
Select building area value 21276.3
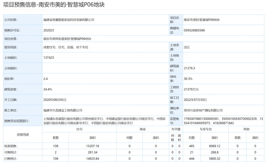pyautogui.click(x=189, y=68)
